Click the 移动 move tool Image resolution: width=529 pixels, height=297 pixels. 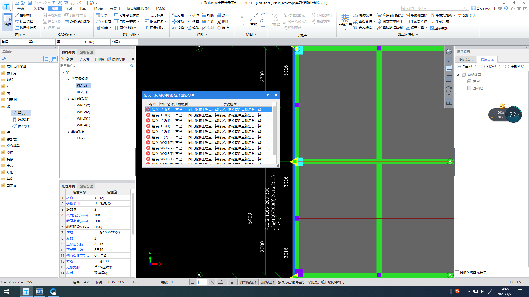[178, 21]
